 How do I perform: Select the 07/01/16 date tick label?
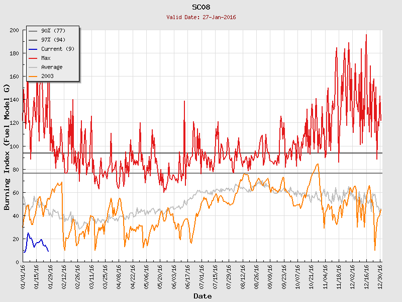[x=202, y=278]
